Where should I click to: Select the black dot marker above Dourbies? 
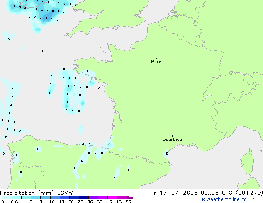click(x=172, y=136)
